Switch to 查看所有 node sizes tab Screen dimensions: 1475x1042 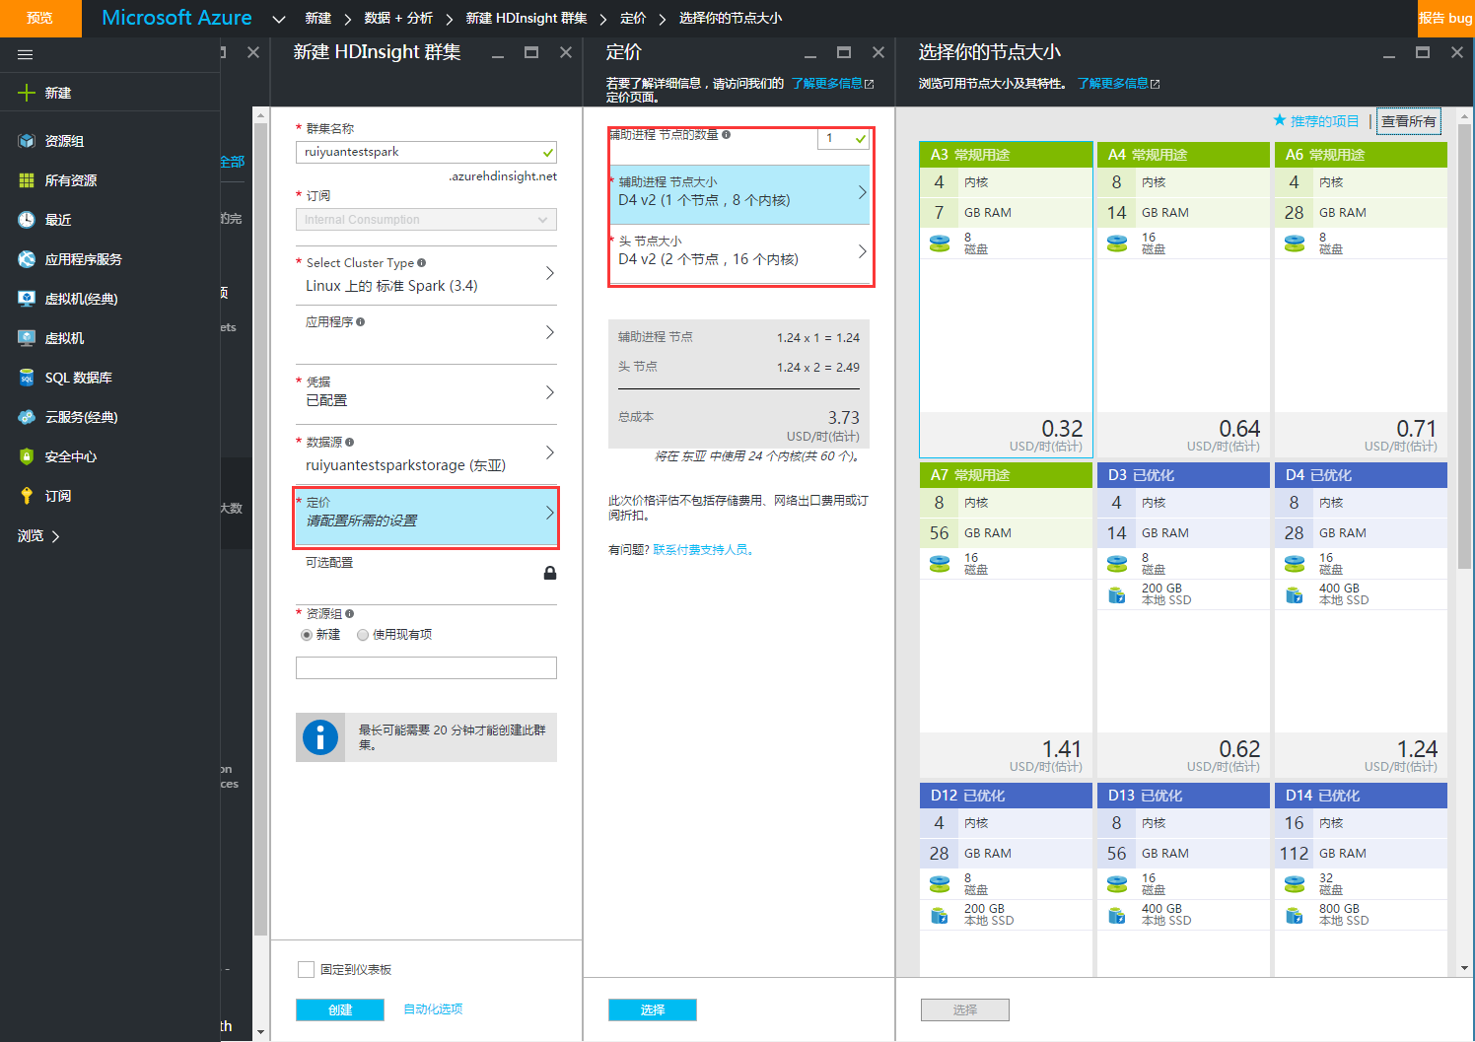point(1408,121)
